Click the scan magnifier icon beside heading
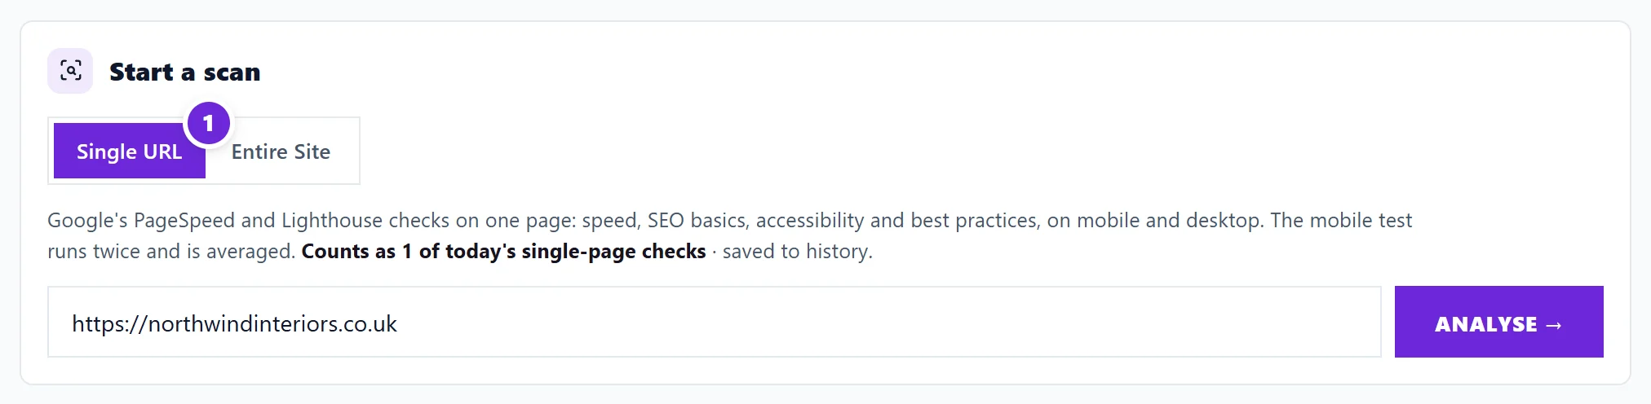Image resolution: width=1651 pixels, height=404 pixels. click(71, 71)
